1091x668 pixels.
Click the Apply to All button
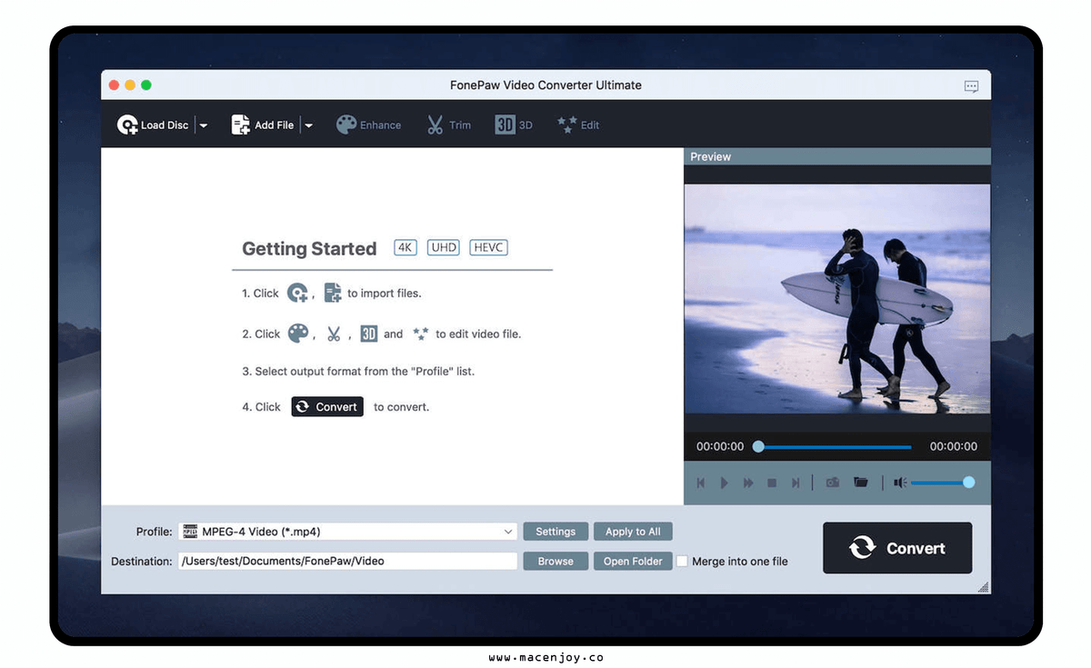[x=633, y=532]
